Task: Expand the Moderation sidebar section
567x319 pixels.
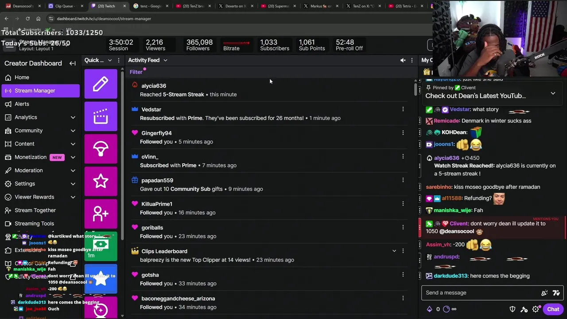Action: point(73,171)
